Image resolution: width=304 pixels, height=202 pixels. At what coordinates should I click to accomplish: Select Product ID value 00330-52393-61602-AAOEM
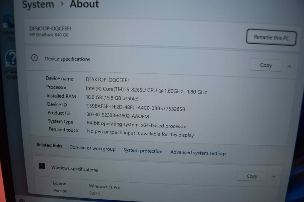(x=117, y=115)
